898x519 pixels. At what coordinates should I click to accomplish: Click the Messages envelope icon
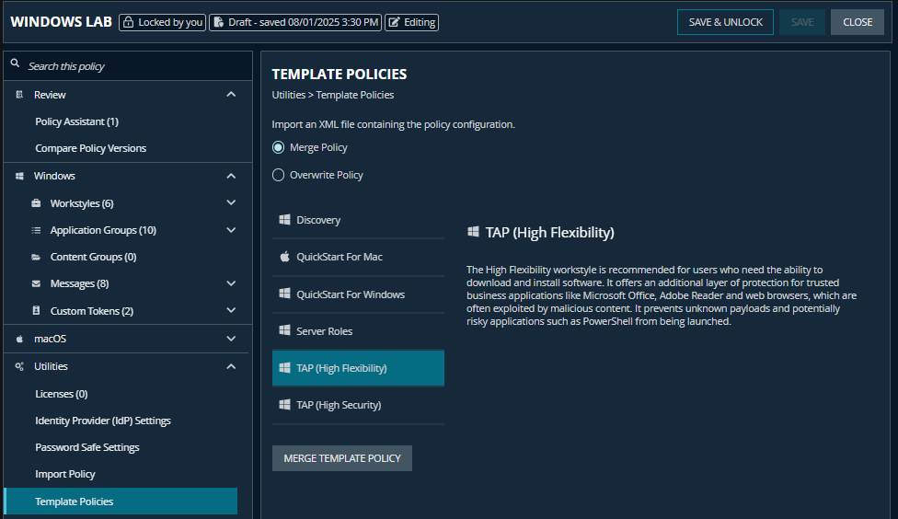(36, 283)
